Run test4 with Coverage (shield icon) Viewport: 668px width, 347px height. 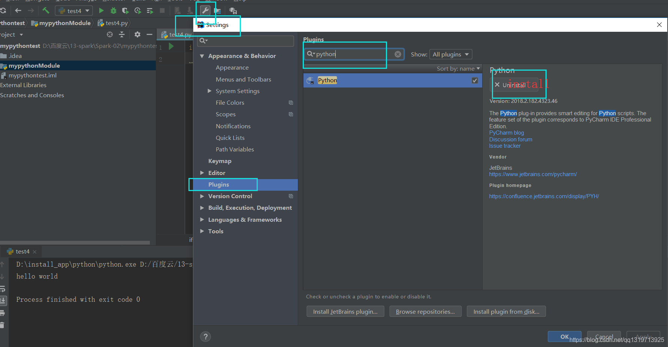click(125, 10)
